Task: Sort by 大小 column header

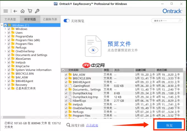Action: [124, 70]
